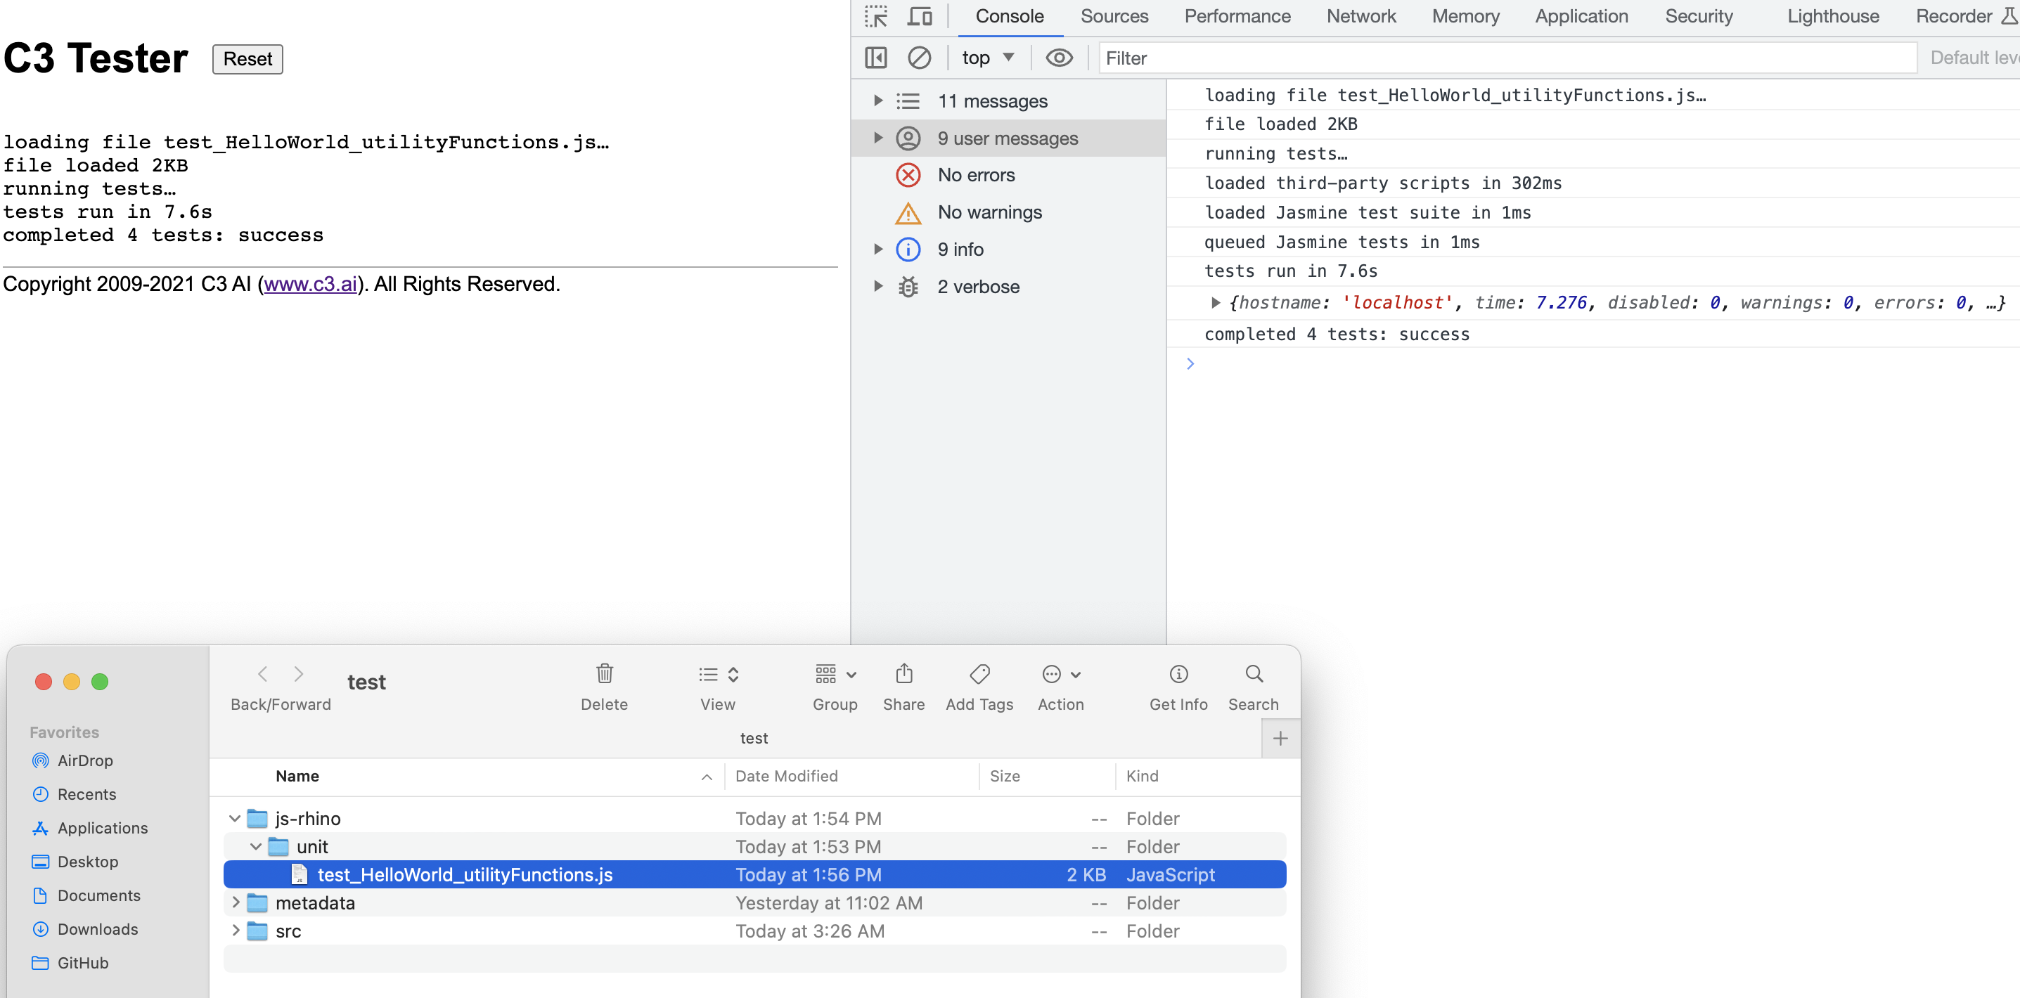
Task: Click the Finder Search magnifier icon
Action: coord(1253,674)
